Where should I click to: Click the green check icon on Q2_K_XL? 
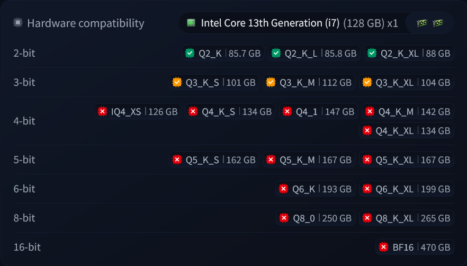372,53
